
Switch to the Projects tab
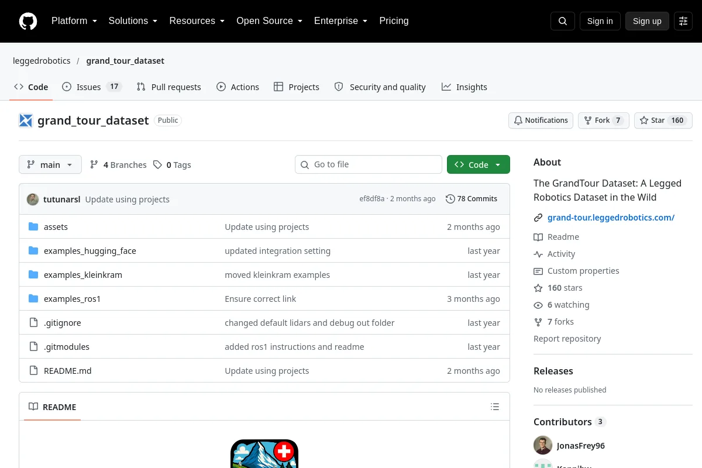297,87
